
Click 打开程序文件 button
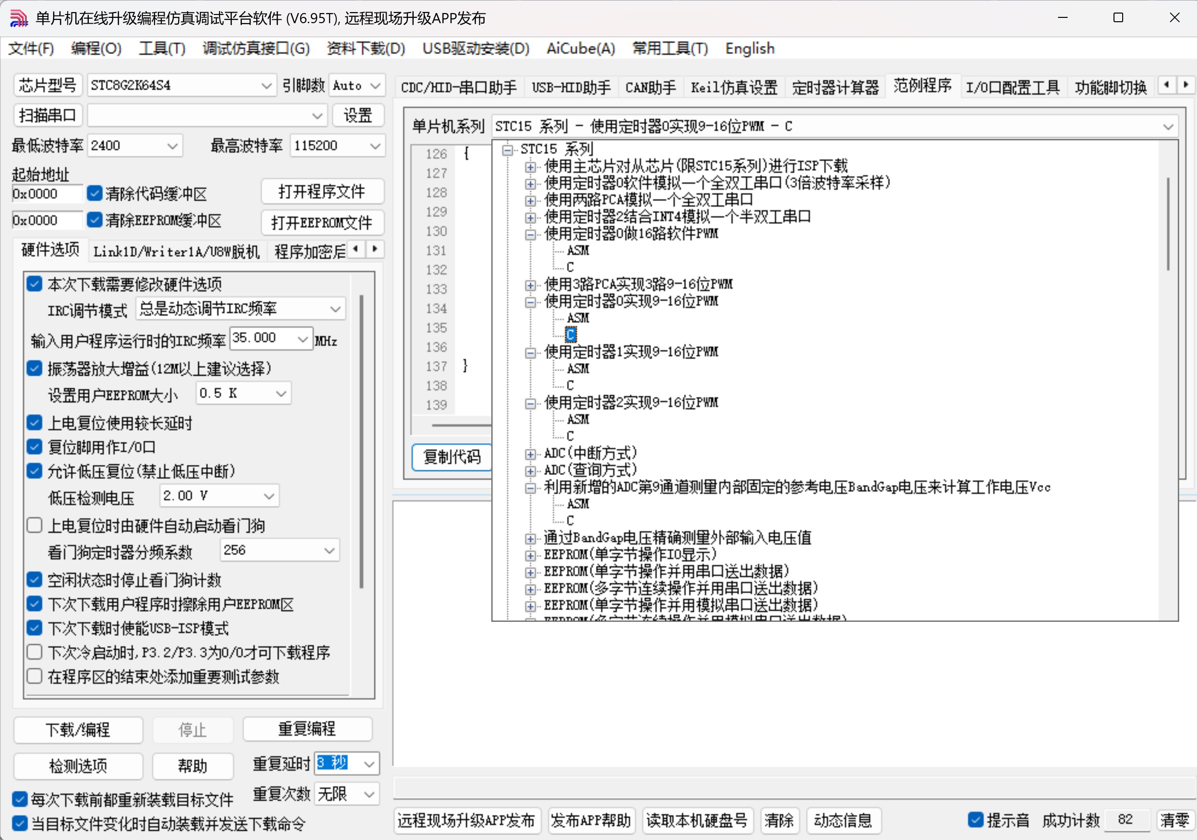point(322,191)
